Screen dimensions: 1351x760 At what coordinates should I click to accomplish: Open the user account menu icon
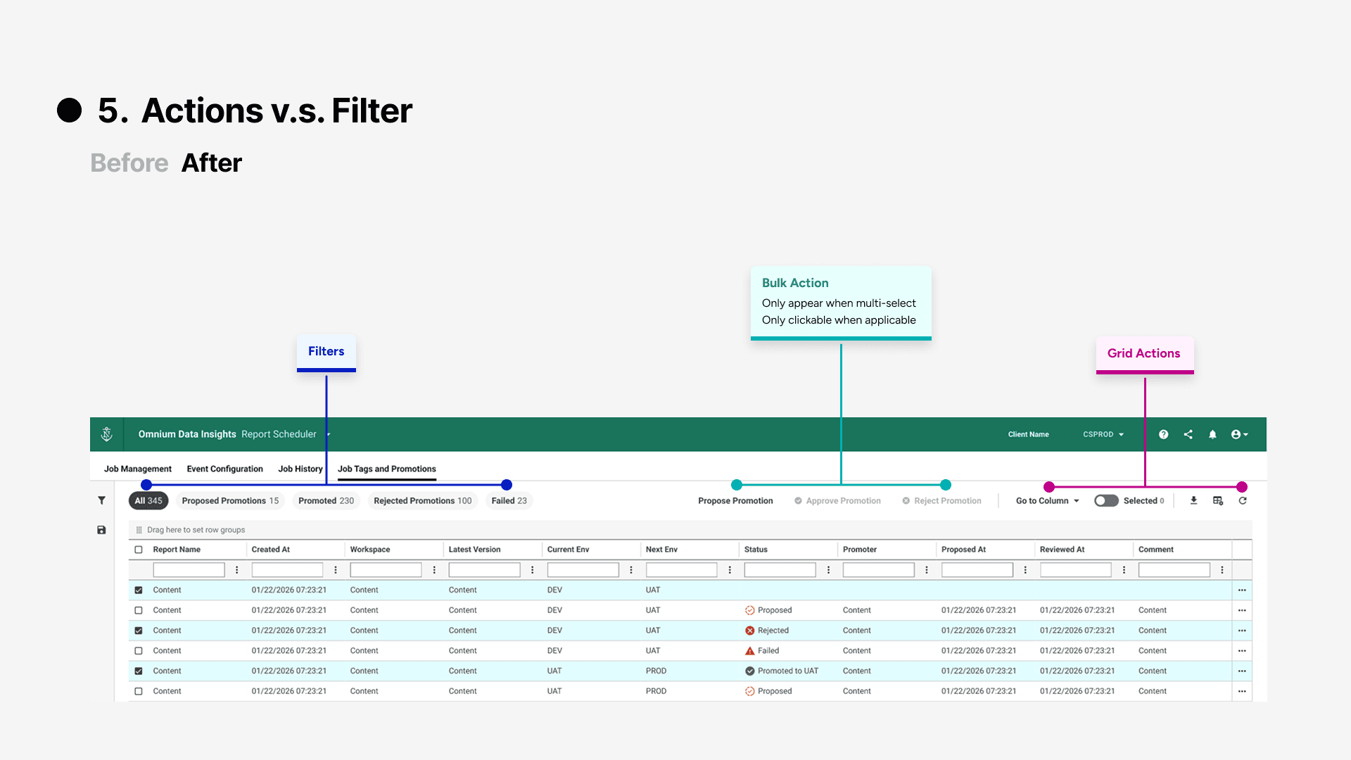point(1239,434)
